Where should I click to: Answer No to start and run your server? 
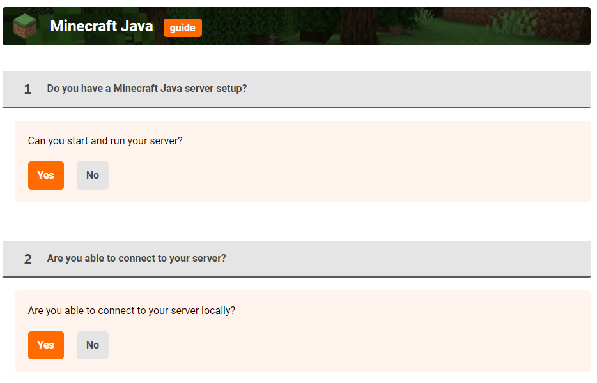click(x=93, y=176)
